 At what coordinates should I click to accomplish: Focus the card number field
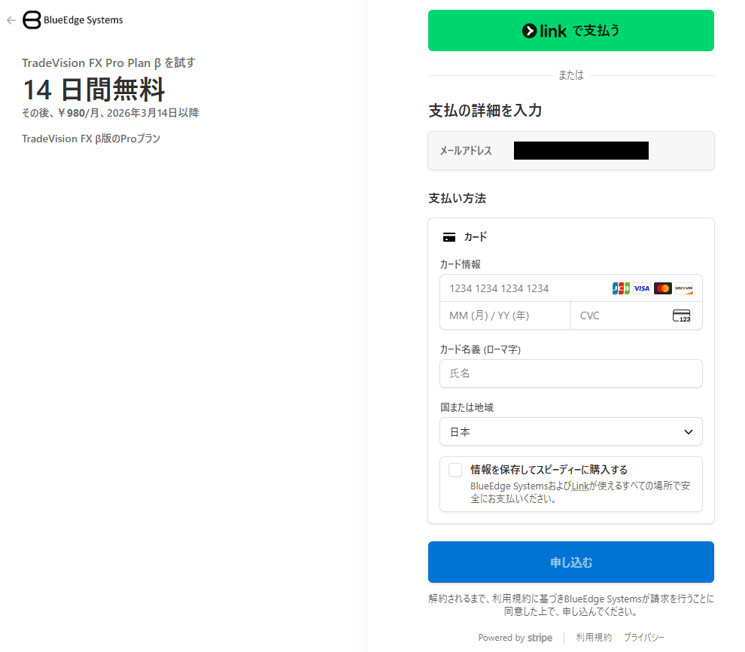[527, 288]
